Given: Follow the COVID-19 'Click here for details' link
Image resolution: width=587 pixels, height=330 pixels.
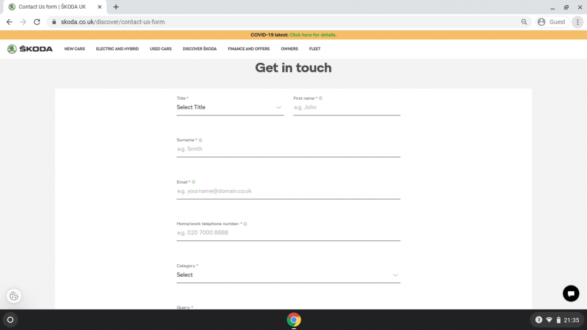Looking at the screenshot, I should [x=313, y=35].
